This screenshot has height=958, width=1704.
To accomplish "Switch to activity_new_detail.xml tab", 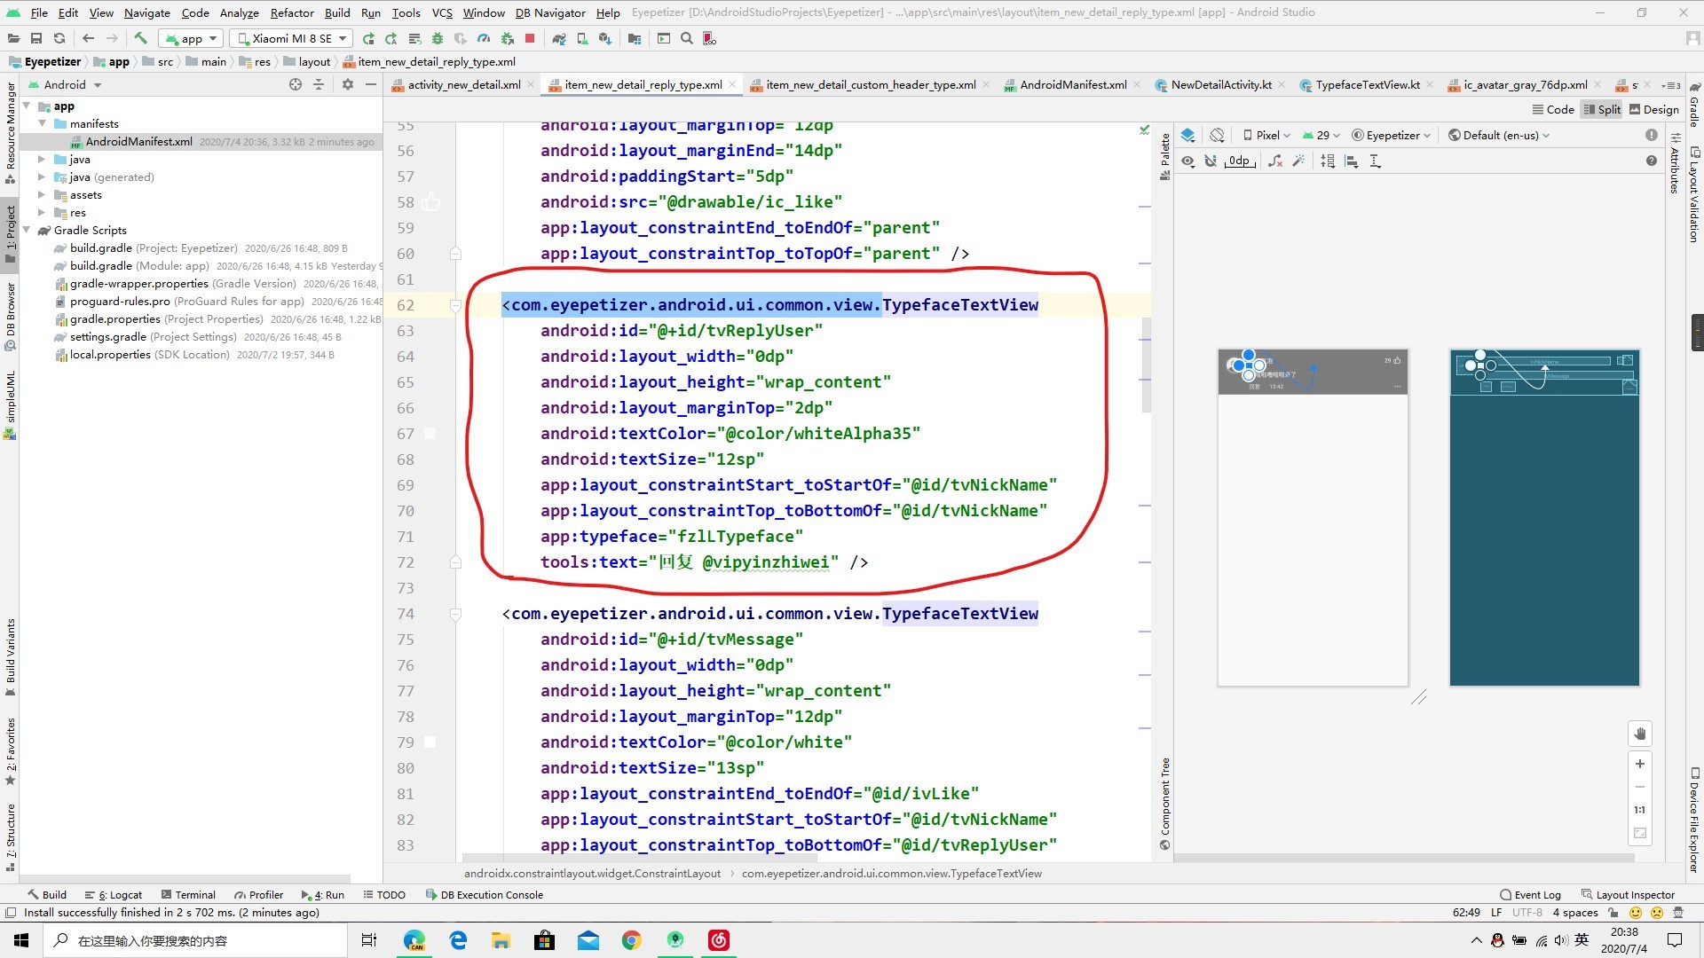I will [x=463, y=85].
